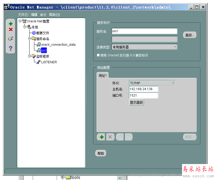Close the Oracle Net Manager window
The width and height of the screenshot is (214, 180).
203,7
